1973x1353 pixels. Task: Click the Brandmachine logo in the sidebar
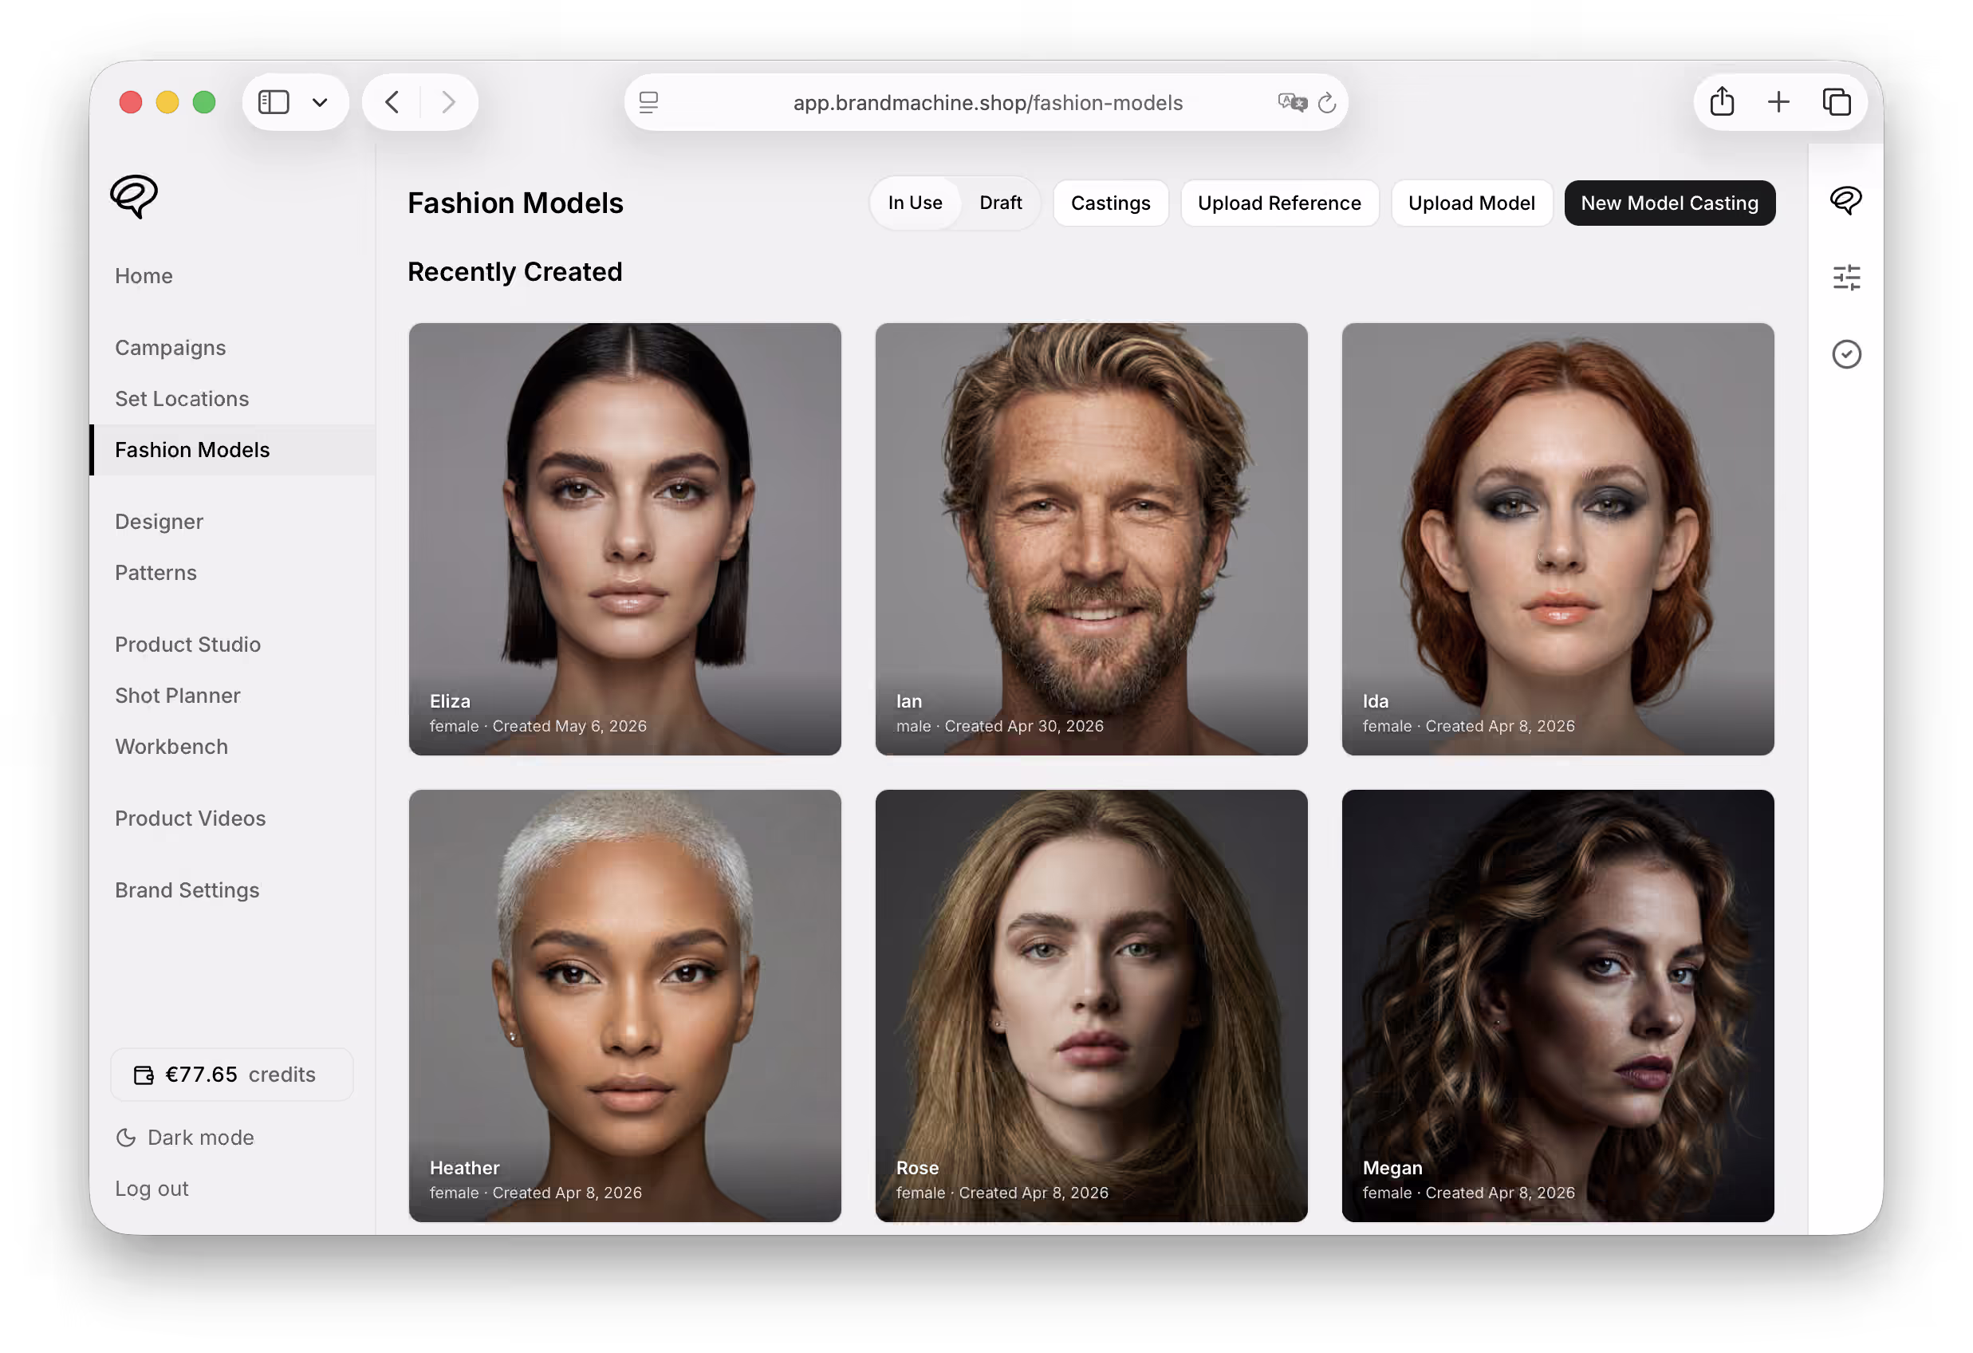(134, 196)
